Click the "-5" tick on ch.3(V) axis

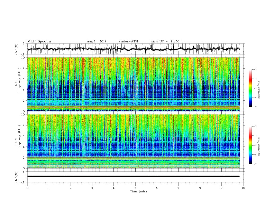click(x=24, y=182)
